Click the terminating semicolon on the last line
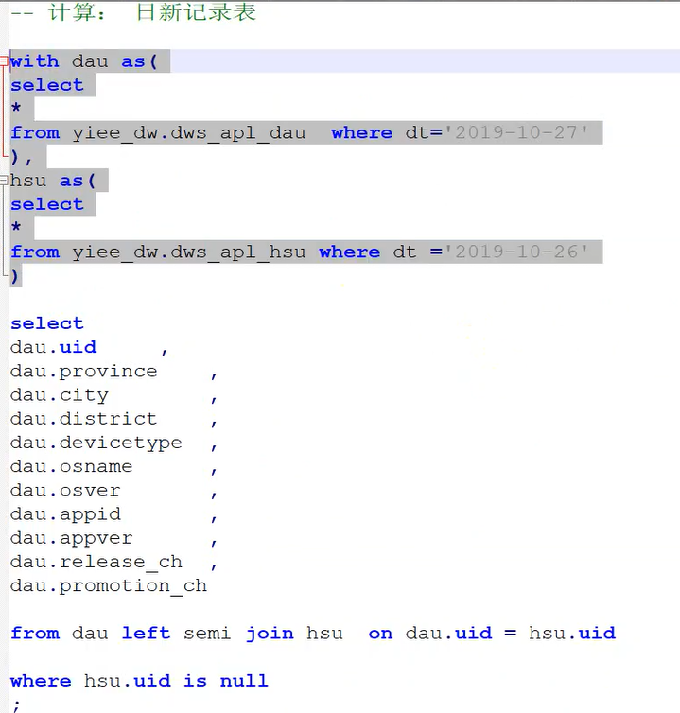Viewport: 680px width, 713px height. point(16,705)
